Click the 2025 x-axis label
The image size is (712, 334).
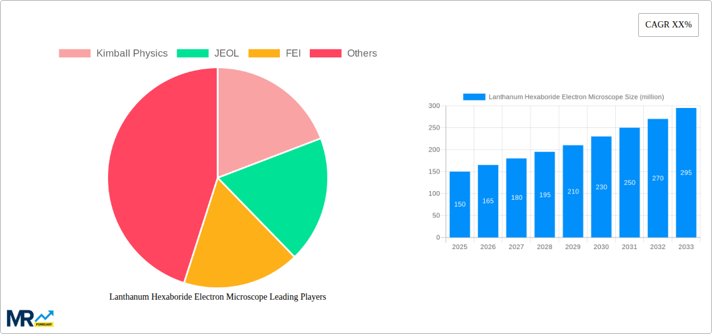click(460, 247)
